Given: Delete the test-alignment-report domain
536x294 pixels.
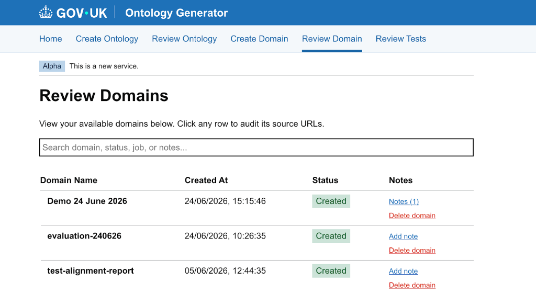Looking at the screenshot, I should coord(412,285).
